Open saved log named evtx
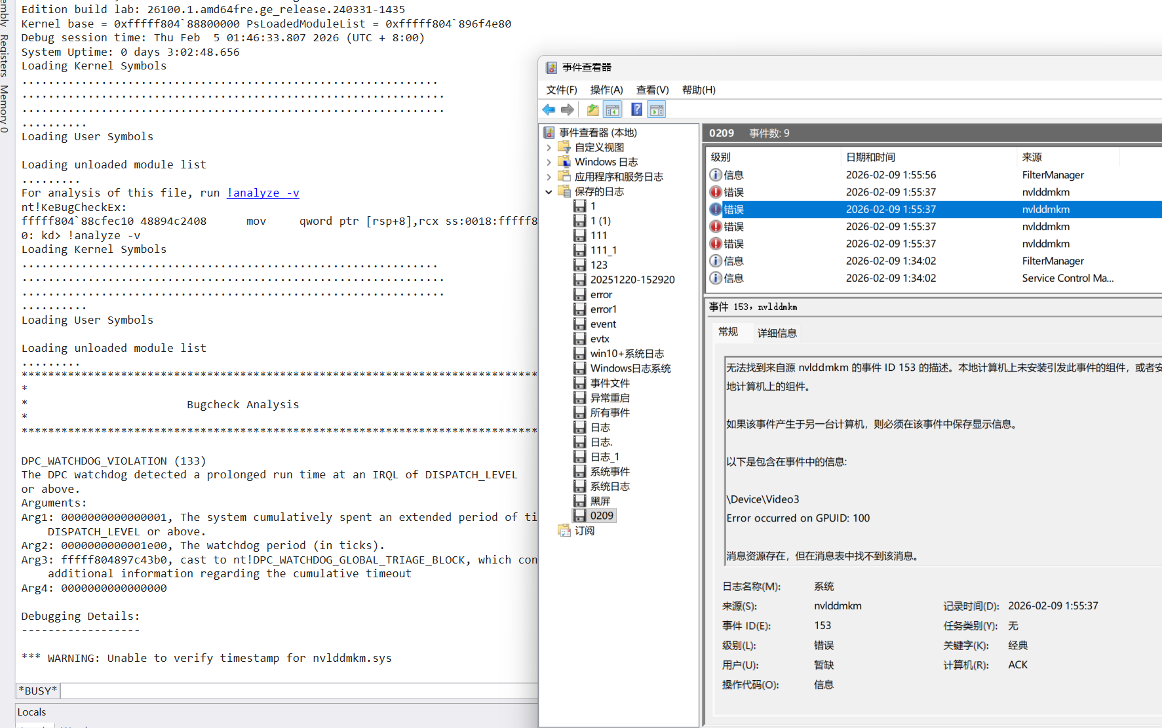Screen dimensions: 1162x728 tap(599, 339)
